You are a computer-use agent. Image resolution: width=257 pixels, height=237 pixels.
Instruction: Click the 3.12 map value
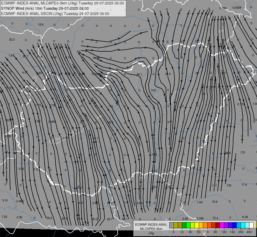click(36, 169)
